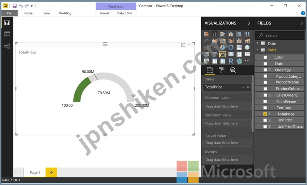This screenshot has height=185, width=307.
Task: Open the Format paint roller tab
Action: coord(222,70)
